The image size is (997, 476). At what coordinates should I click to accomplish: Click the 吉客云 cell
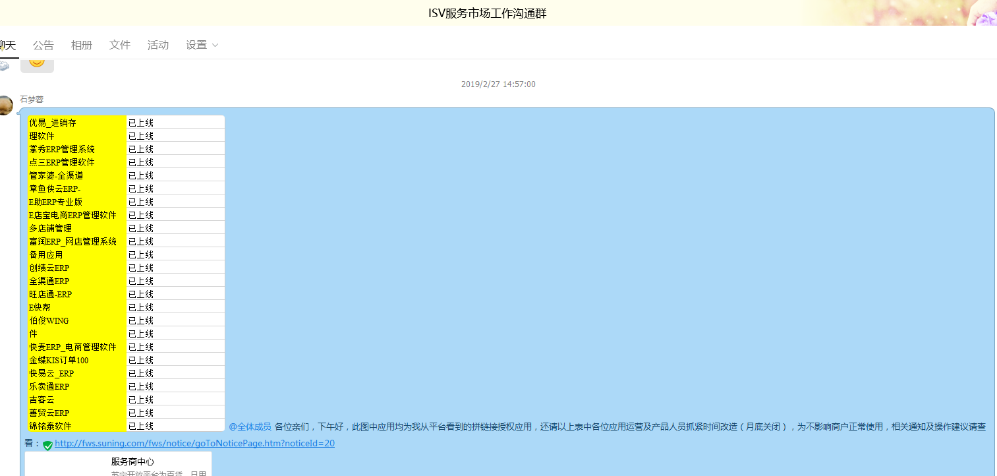pyautogui.click(x=77, y=400)
